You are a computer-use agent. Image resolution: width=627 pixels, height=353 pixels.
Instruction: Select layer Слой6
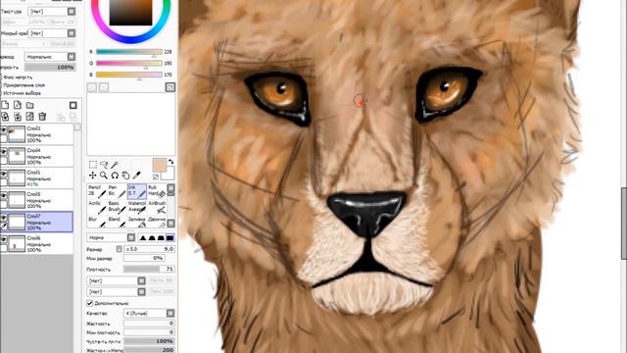[37, 244]
